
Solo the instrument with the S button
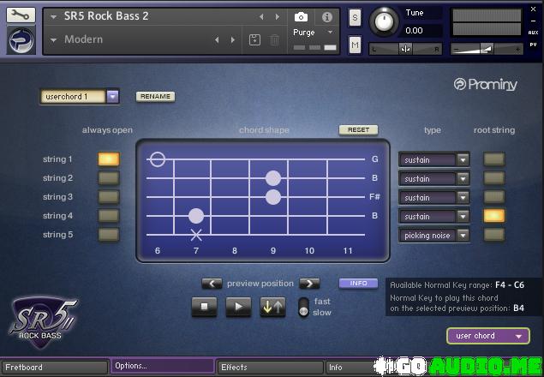(x=355, y=17)
